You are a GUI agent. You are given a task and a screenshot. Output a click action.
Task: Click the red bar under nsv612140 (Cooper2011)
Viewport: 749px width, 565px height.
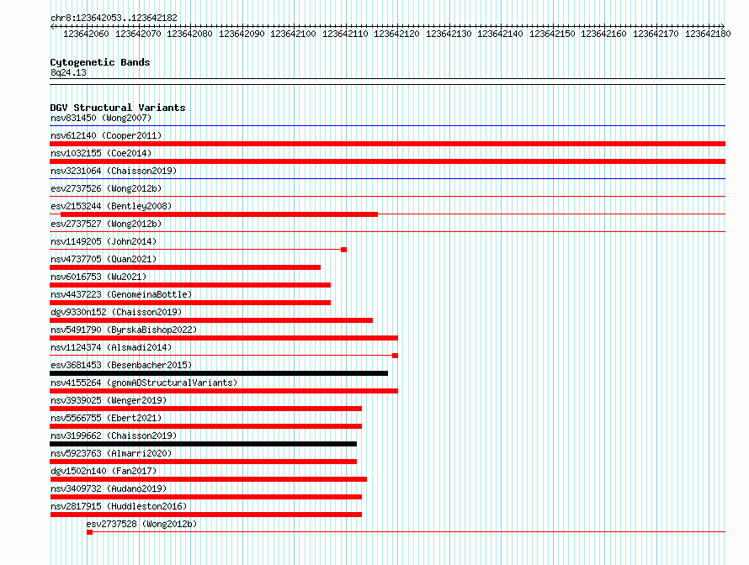[x=387, y=144]
